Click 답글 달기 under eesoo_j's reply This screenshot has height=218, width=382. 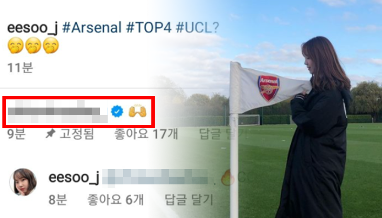point(189,199)
